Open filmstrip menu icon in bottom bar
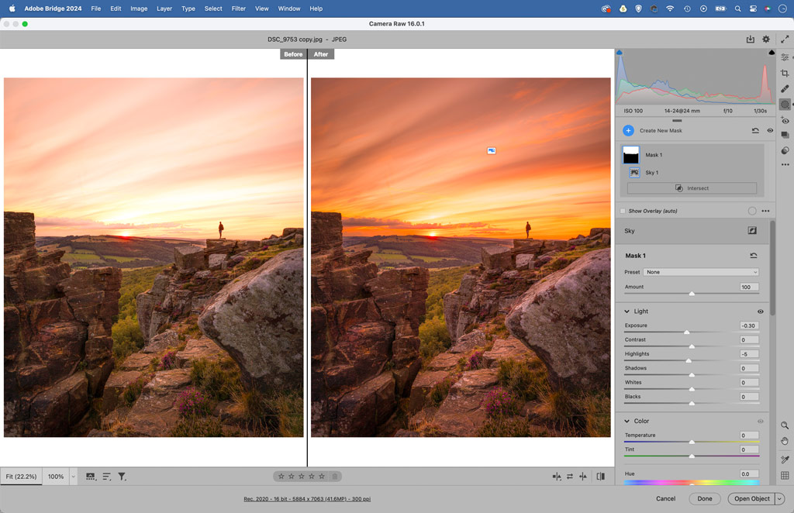This screenshot has height=513, width=794. click(x=91, y=477)
